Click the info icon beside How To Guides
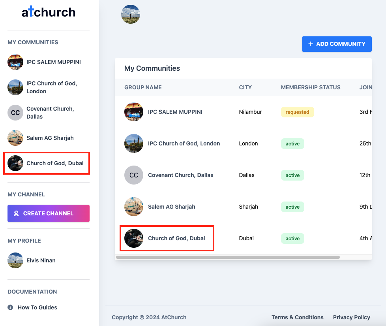The width and height of the screenshot is (386, 326). (x=11, y=307)
